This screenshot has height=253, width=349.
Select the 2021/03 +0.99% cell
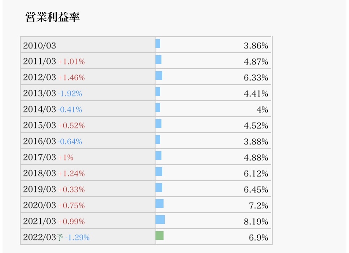(88, 221)
